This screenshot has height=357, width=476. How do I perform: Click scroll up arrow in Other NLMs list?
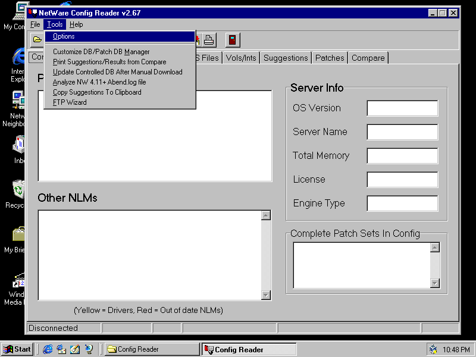click(265, 215)
